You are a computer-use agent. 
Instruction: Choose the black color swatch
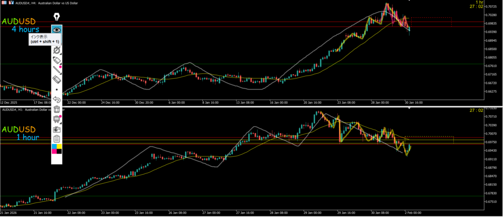point(59,151)
